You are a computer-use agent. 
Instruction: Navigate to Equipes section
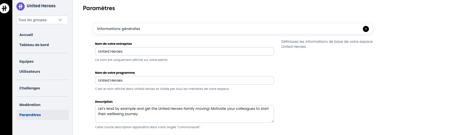tap(26, 61)
